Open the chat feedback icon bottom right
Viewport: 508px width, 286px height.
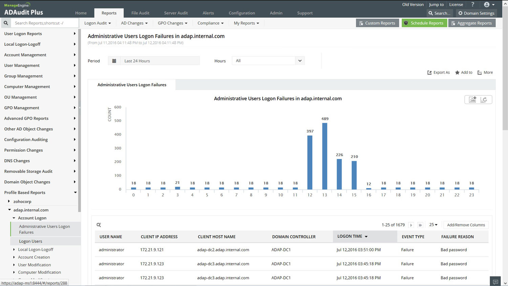click(495, 282)
